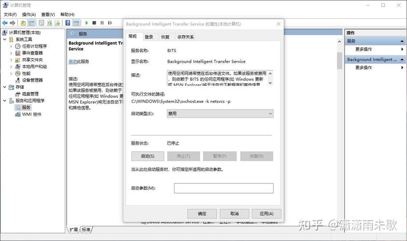Click in the 启动参数 input field
Viewport: 407px width, 241px height.
tap(223, 188)
